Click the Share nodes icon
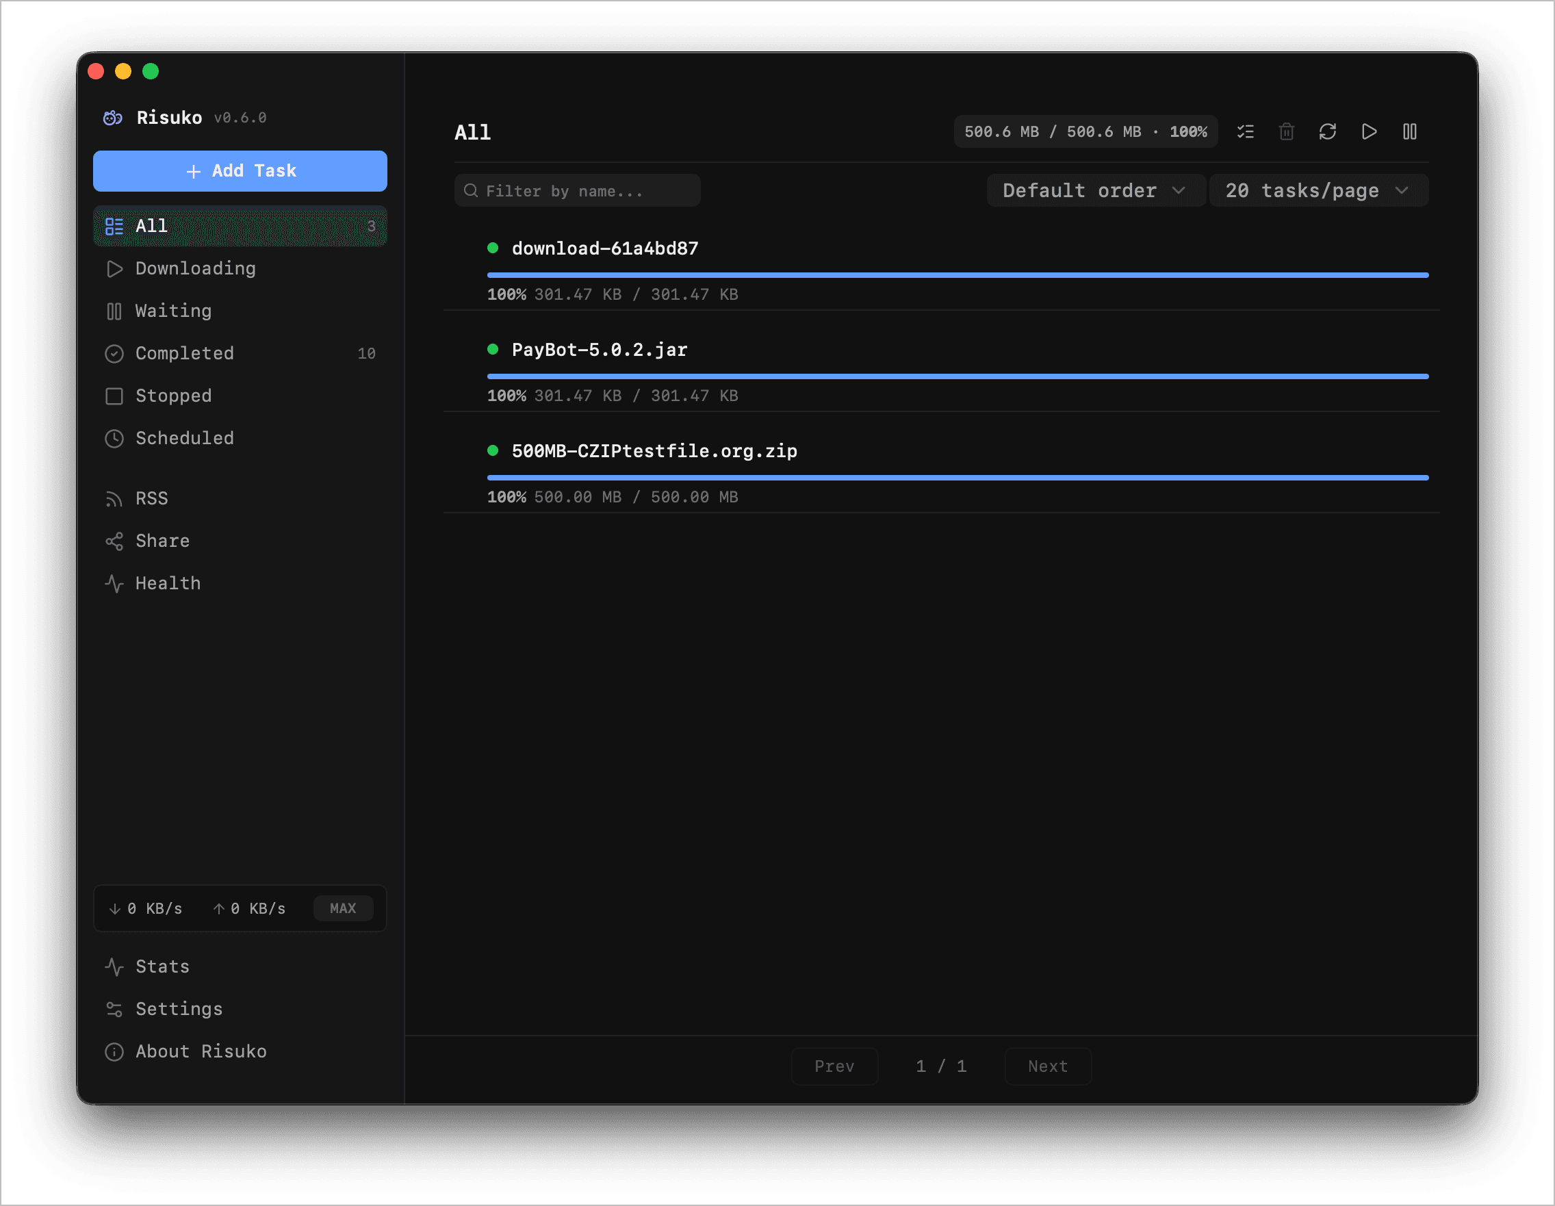The height and width of the screenshot is (1206, 1555). pyautogui.click(x=114, y=541)
